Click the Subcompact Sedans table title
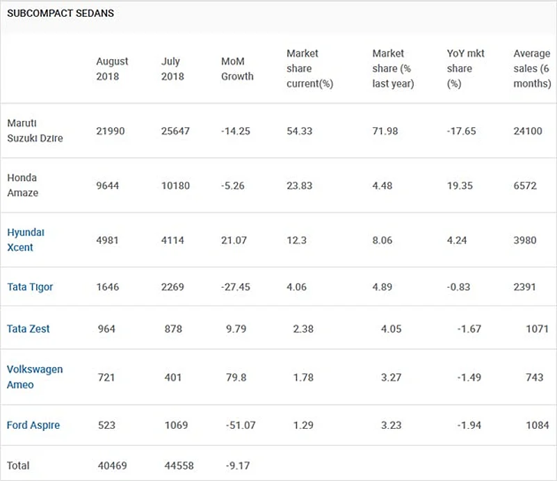 [60, 13]
